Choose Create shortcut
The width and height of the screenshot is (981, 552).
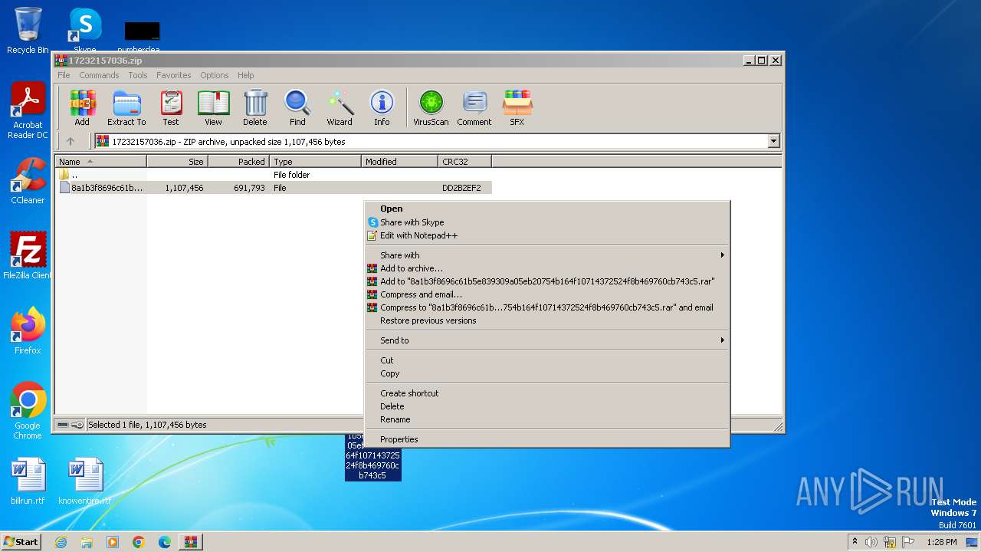click(547, 393)
